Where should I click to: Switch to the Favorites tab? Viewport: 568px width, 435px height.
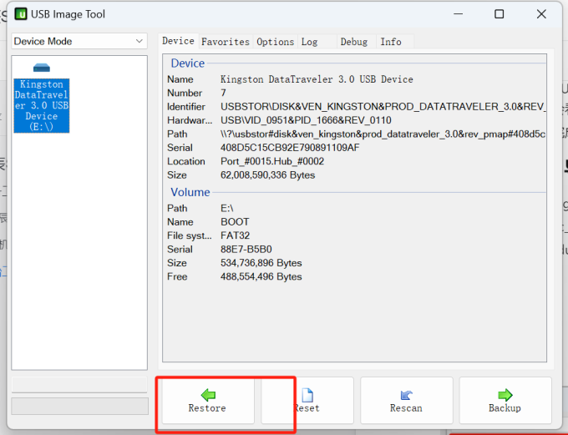pos(225,41)
